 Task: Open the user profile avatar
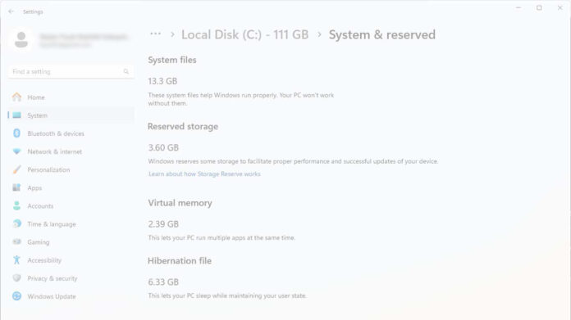(x=21, y=39)
